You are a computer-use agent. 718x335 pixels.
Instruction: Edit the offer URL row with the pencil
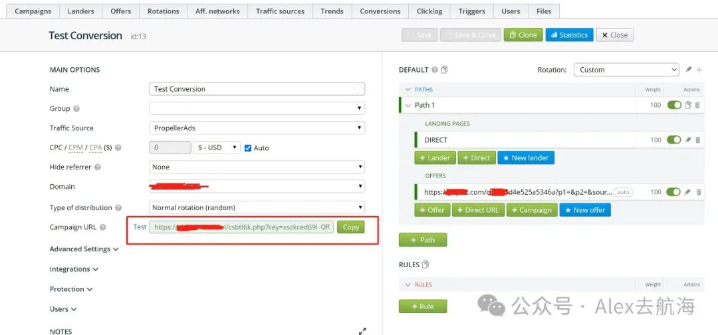click(x=687, y=192)
